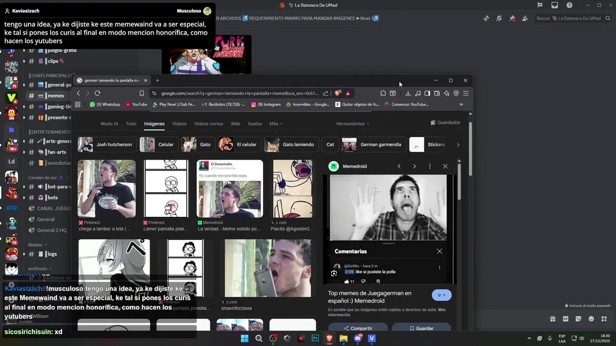Image resolution: width=616 pixels, height=346 pixels.
Task: Open browser extensions puzzle icon
Action: click(x=383, y=93)
